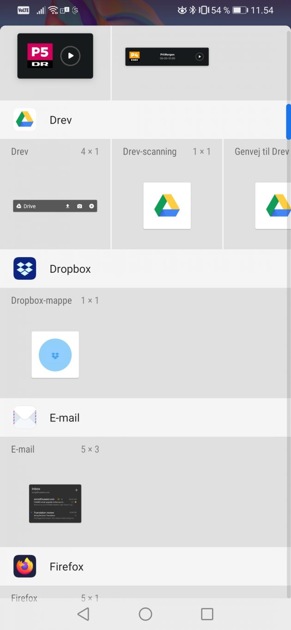The image size is (291, 630).
Task: Tap the Dropbox section header label
Action: 70,269
